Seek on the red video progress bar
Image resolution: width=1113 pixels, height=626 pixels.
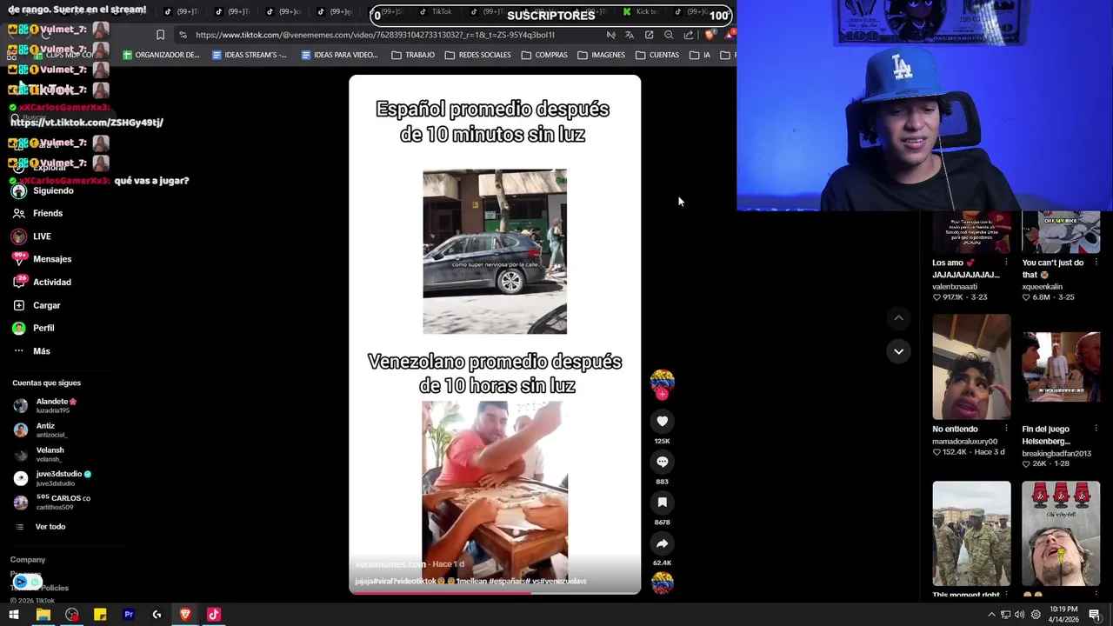pyautogui.click(x=495, y=593)
